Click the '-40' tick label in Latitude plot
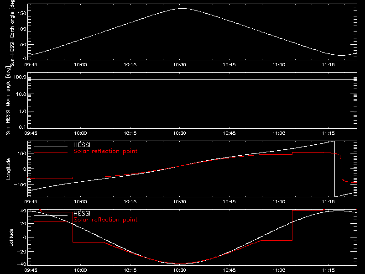This screenshot has width=365, height=274. point(21,264)
